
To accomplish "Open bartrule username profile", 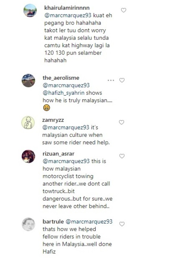I will [x=53, y=222].
